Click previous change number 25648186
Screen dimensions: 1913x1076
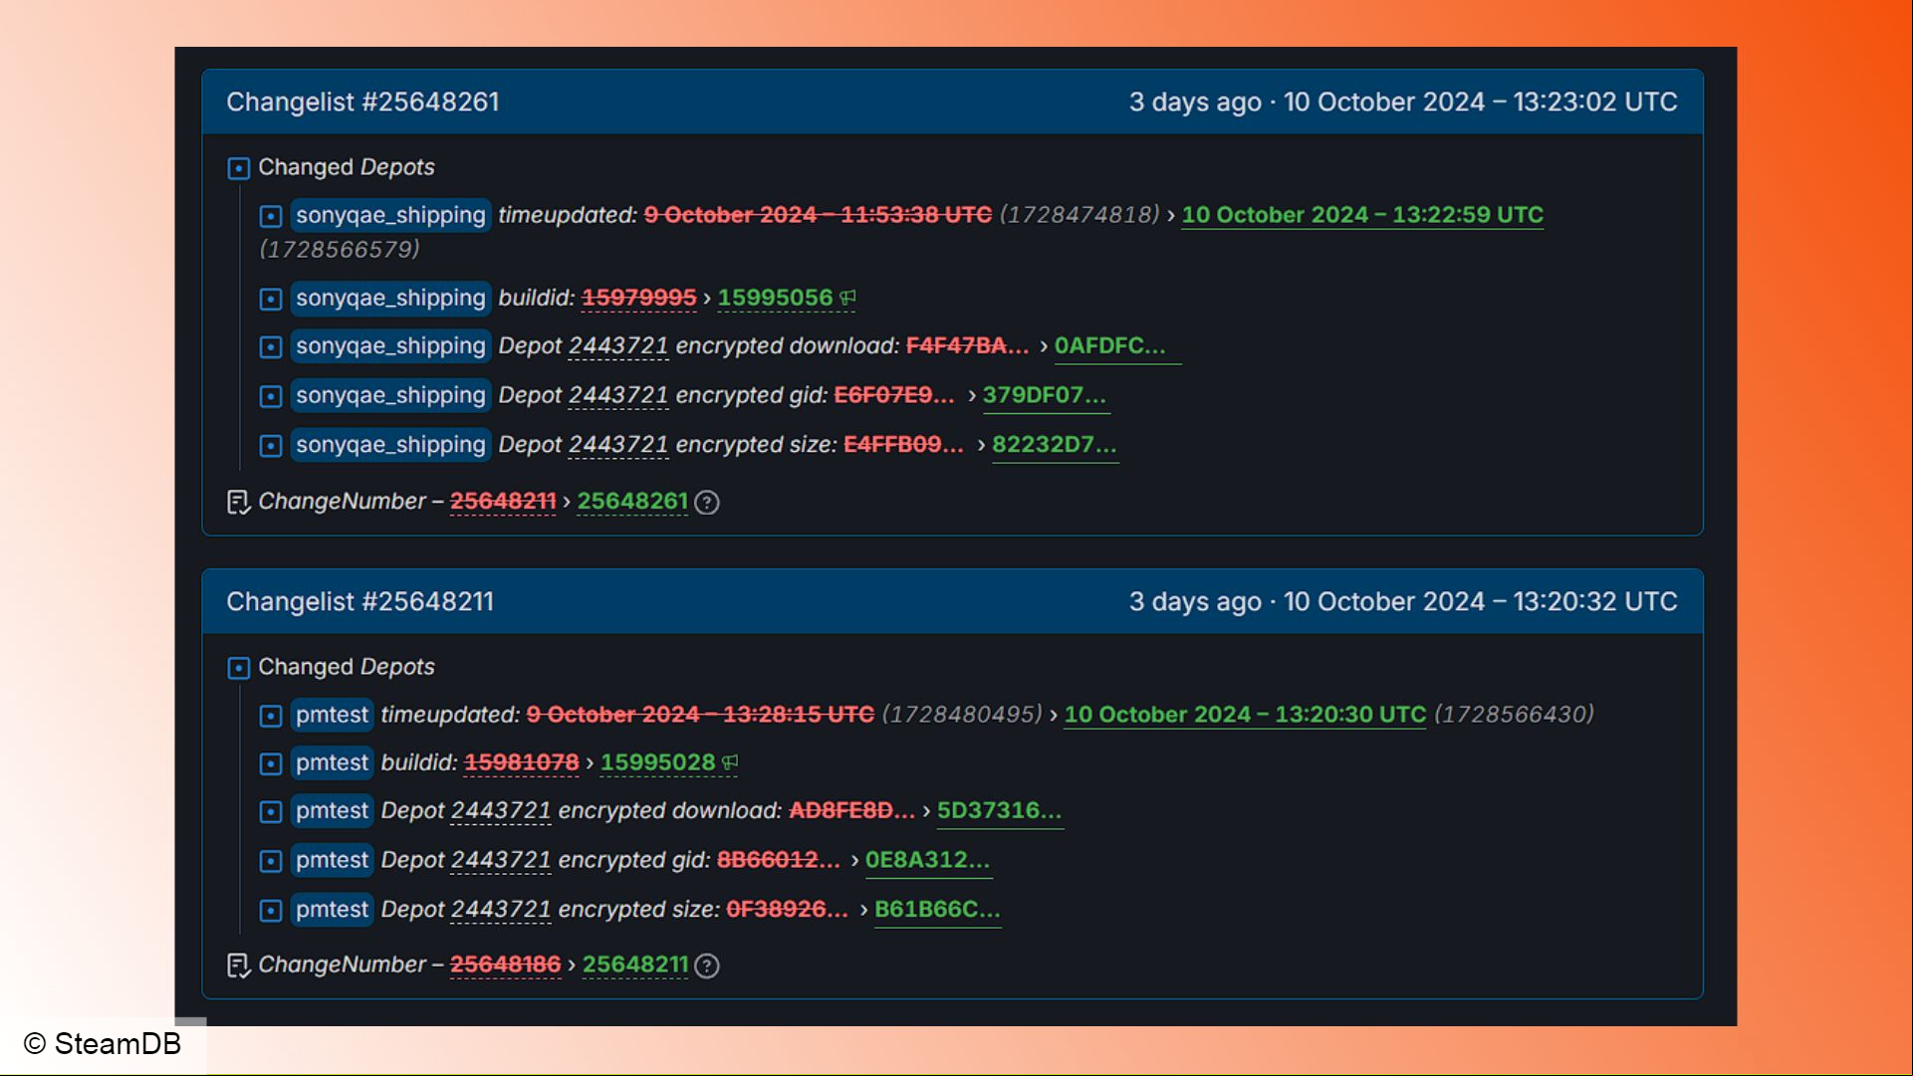tap(505, 965)
